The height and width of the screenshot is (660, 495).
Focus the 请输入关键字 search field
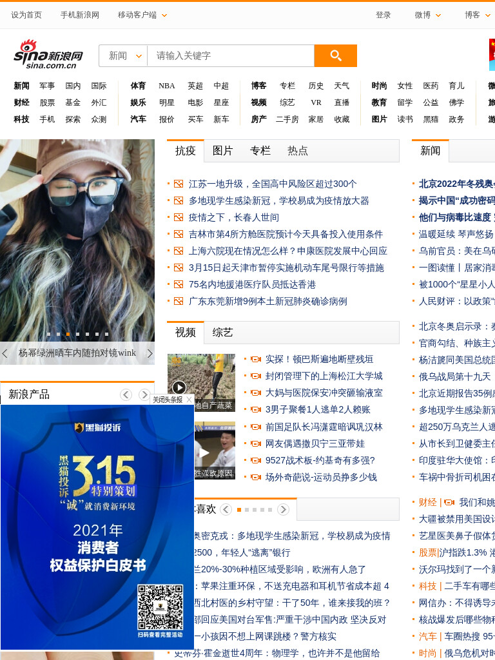pyautogui.click(x=231, y=55)
